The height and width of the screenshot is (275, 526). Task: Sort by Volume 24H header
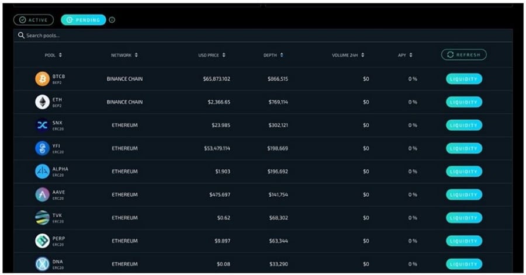click(348, 55)
